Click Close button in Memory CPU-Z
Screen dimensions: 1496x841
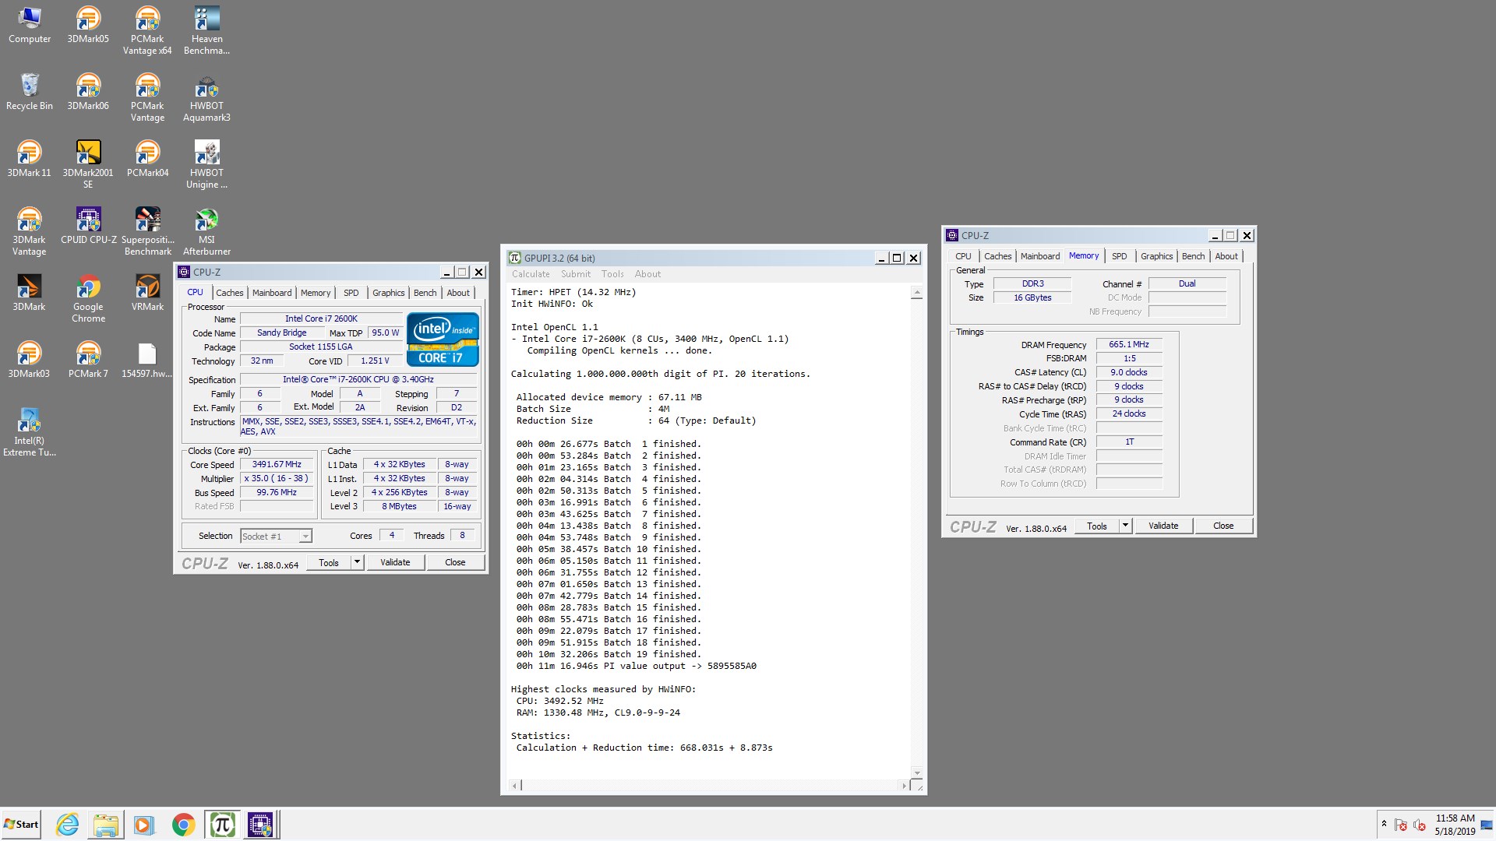pos(1223,526)
